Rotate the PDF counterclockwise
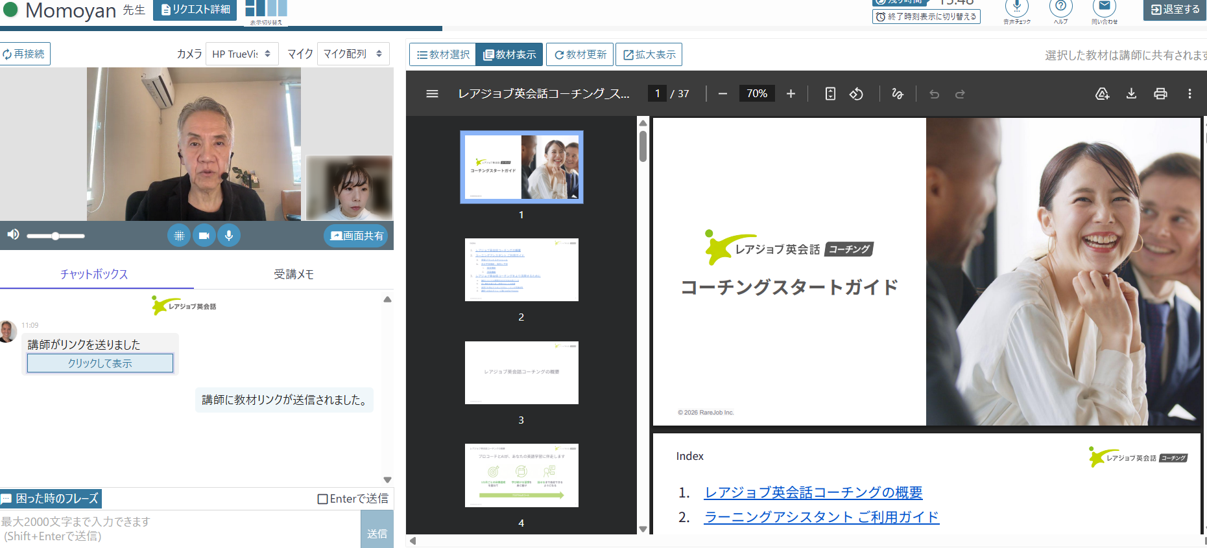 pyautogui.click(x=856, y=94)
